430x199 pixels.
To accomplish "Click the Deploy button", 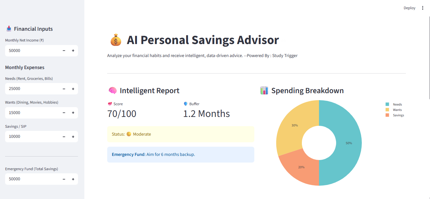I will (x=409, y=8).
